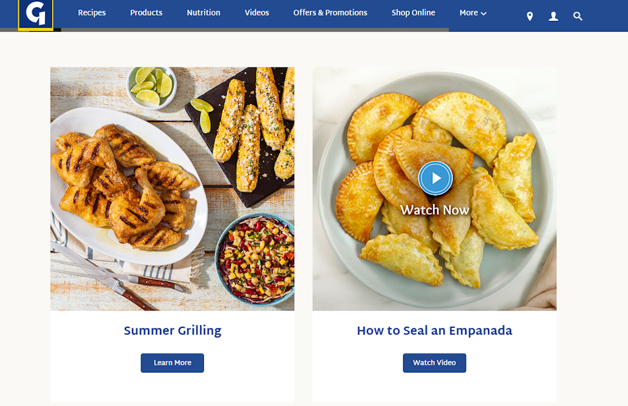Click the Watch Now overlay text
This screenshot has width=628, height=406.
pos(434,210)
